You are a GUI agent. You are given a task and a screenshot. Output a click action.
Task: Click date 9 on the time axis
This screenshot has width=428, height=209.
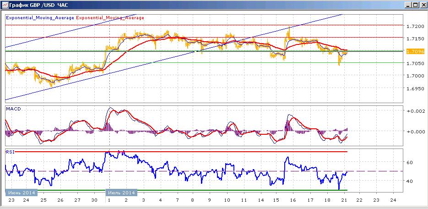click(x=210, y=200)
